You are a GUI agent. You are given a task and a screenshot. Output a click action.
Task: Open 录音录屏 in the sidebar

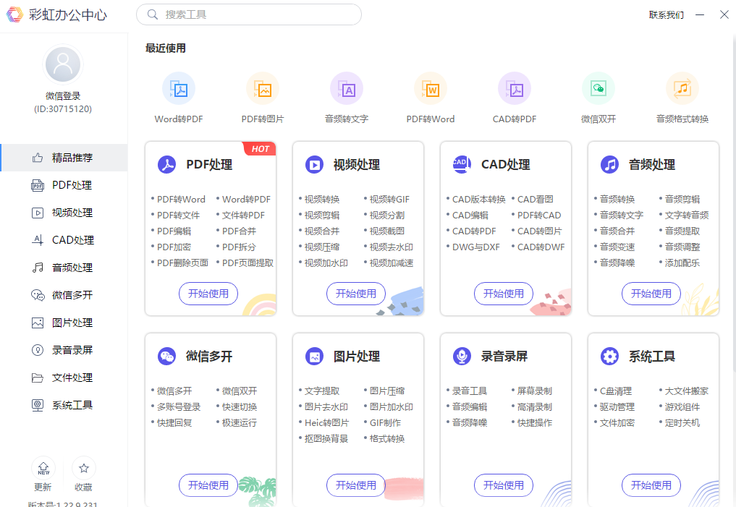64,350
